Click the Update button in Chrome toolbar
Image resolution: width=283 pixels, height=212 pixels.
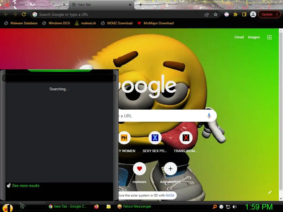click(x=267, y=14)
